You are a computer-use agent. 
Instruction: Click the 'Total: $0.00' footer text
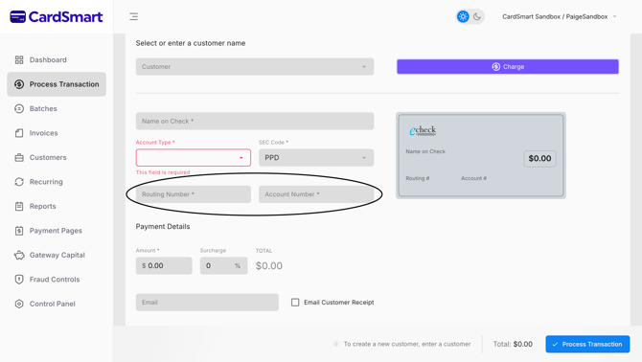pyautogui.click(x=513, y=344)
